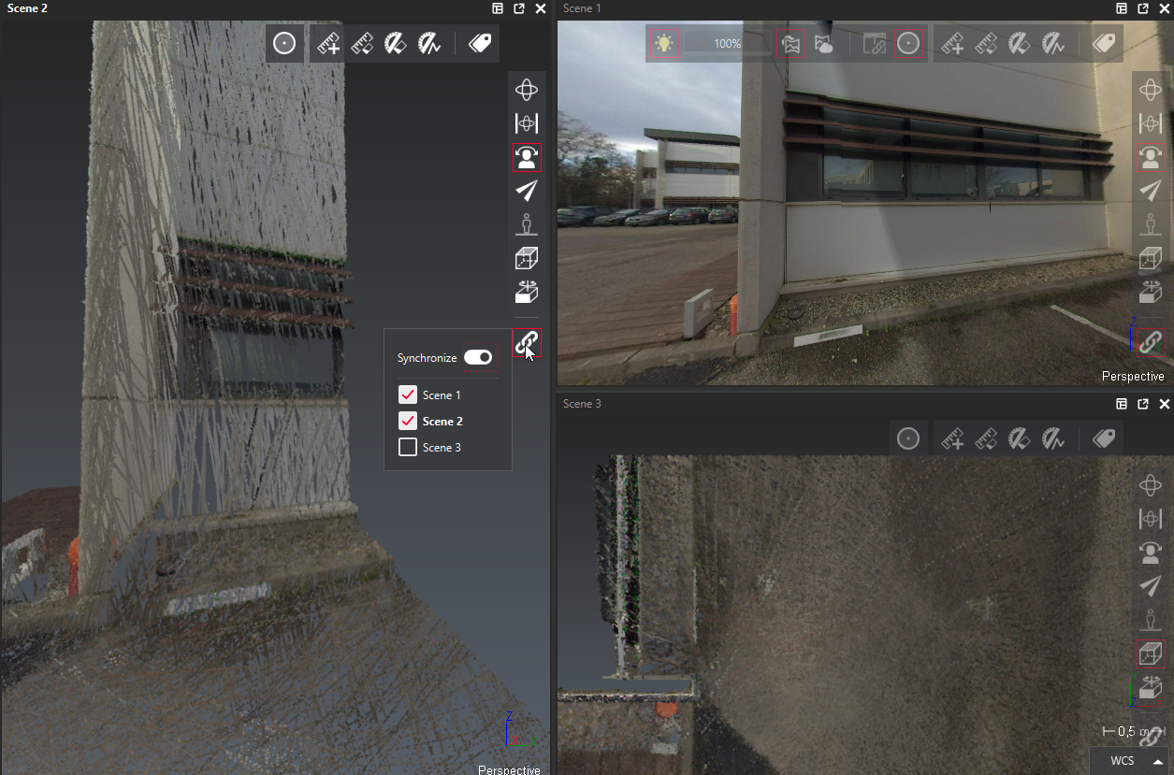Open Scene 2 panel layout menu
The height and width of the screenshot is (775, 1174).
tap(498, 8)
